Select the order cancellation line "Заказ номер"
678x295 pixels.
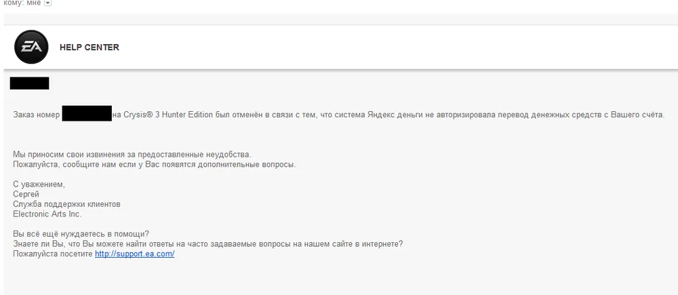[x=338, y=115]
